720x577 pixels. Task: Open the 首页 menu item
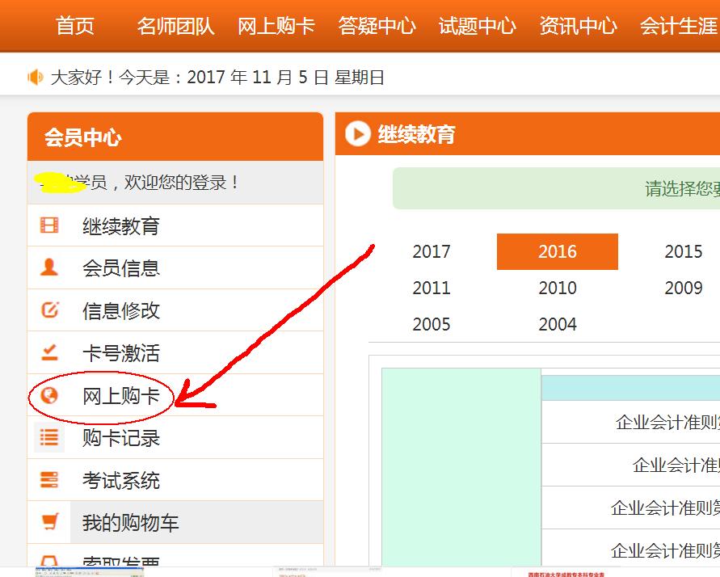tap(75, 26)
